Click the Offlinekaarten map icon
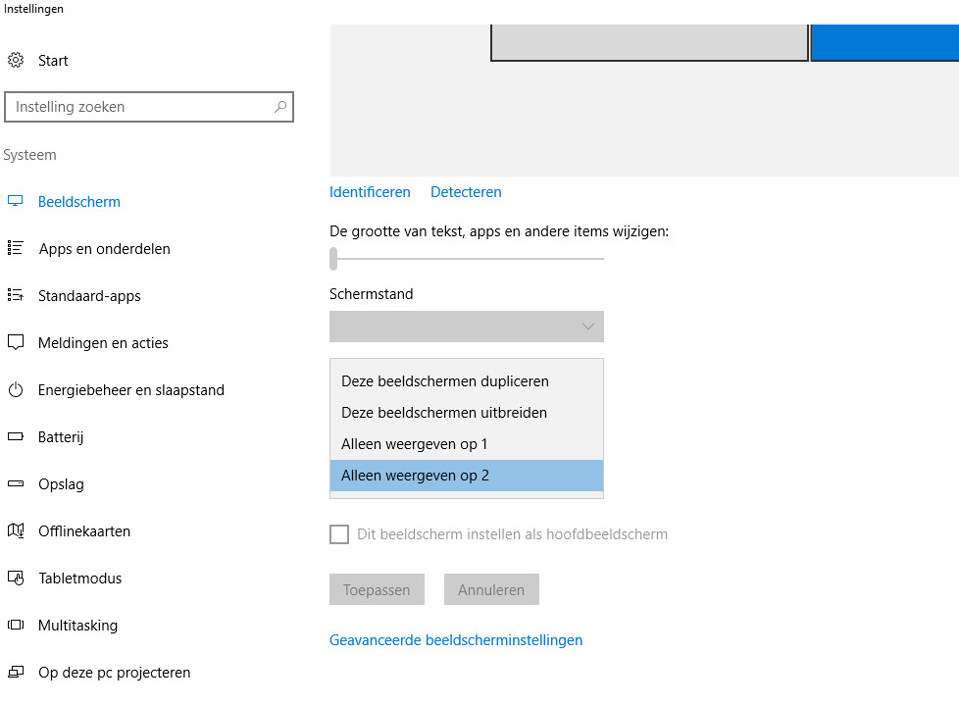This screenshot has height=705, width=959. coord(16,530)
